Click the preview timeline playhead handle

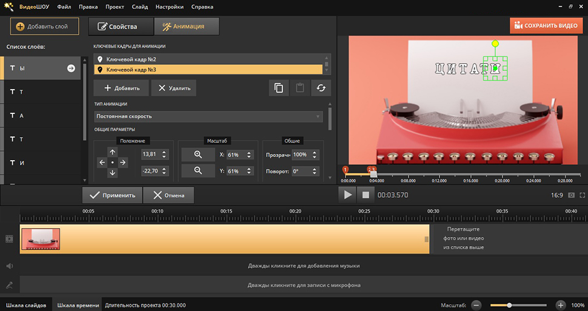[x=373, y=175]
